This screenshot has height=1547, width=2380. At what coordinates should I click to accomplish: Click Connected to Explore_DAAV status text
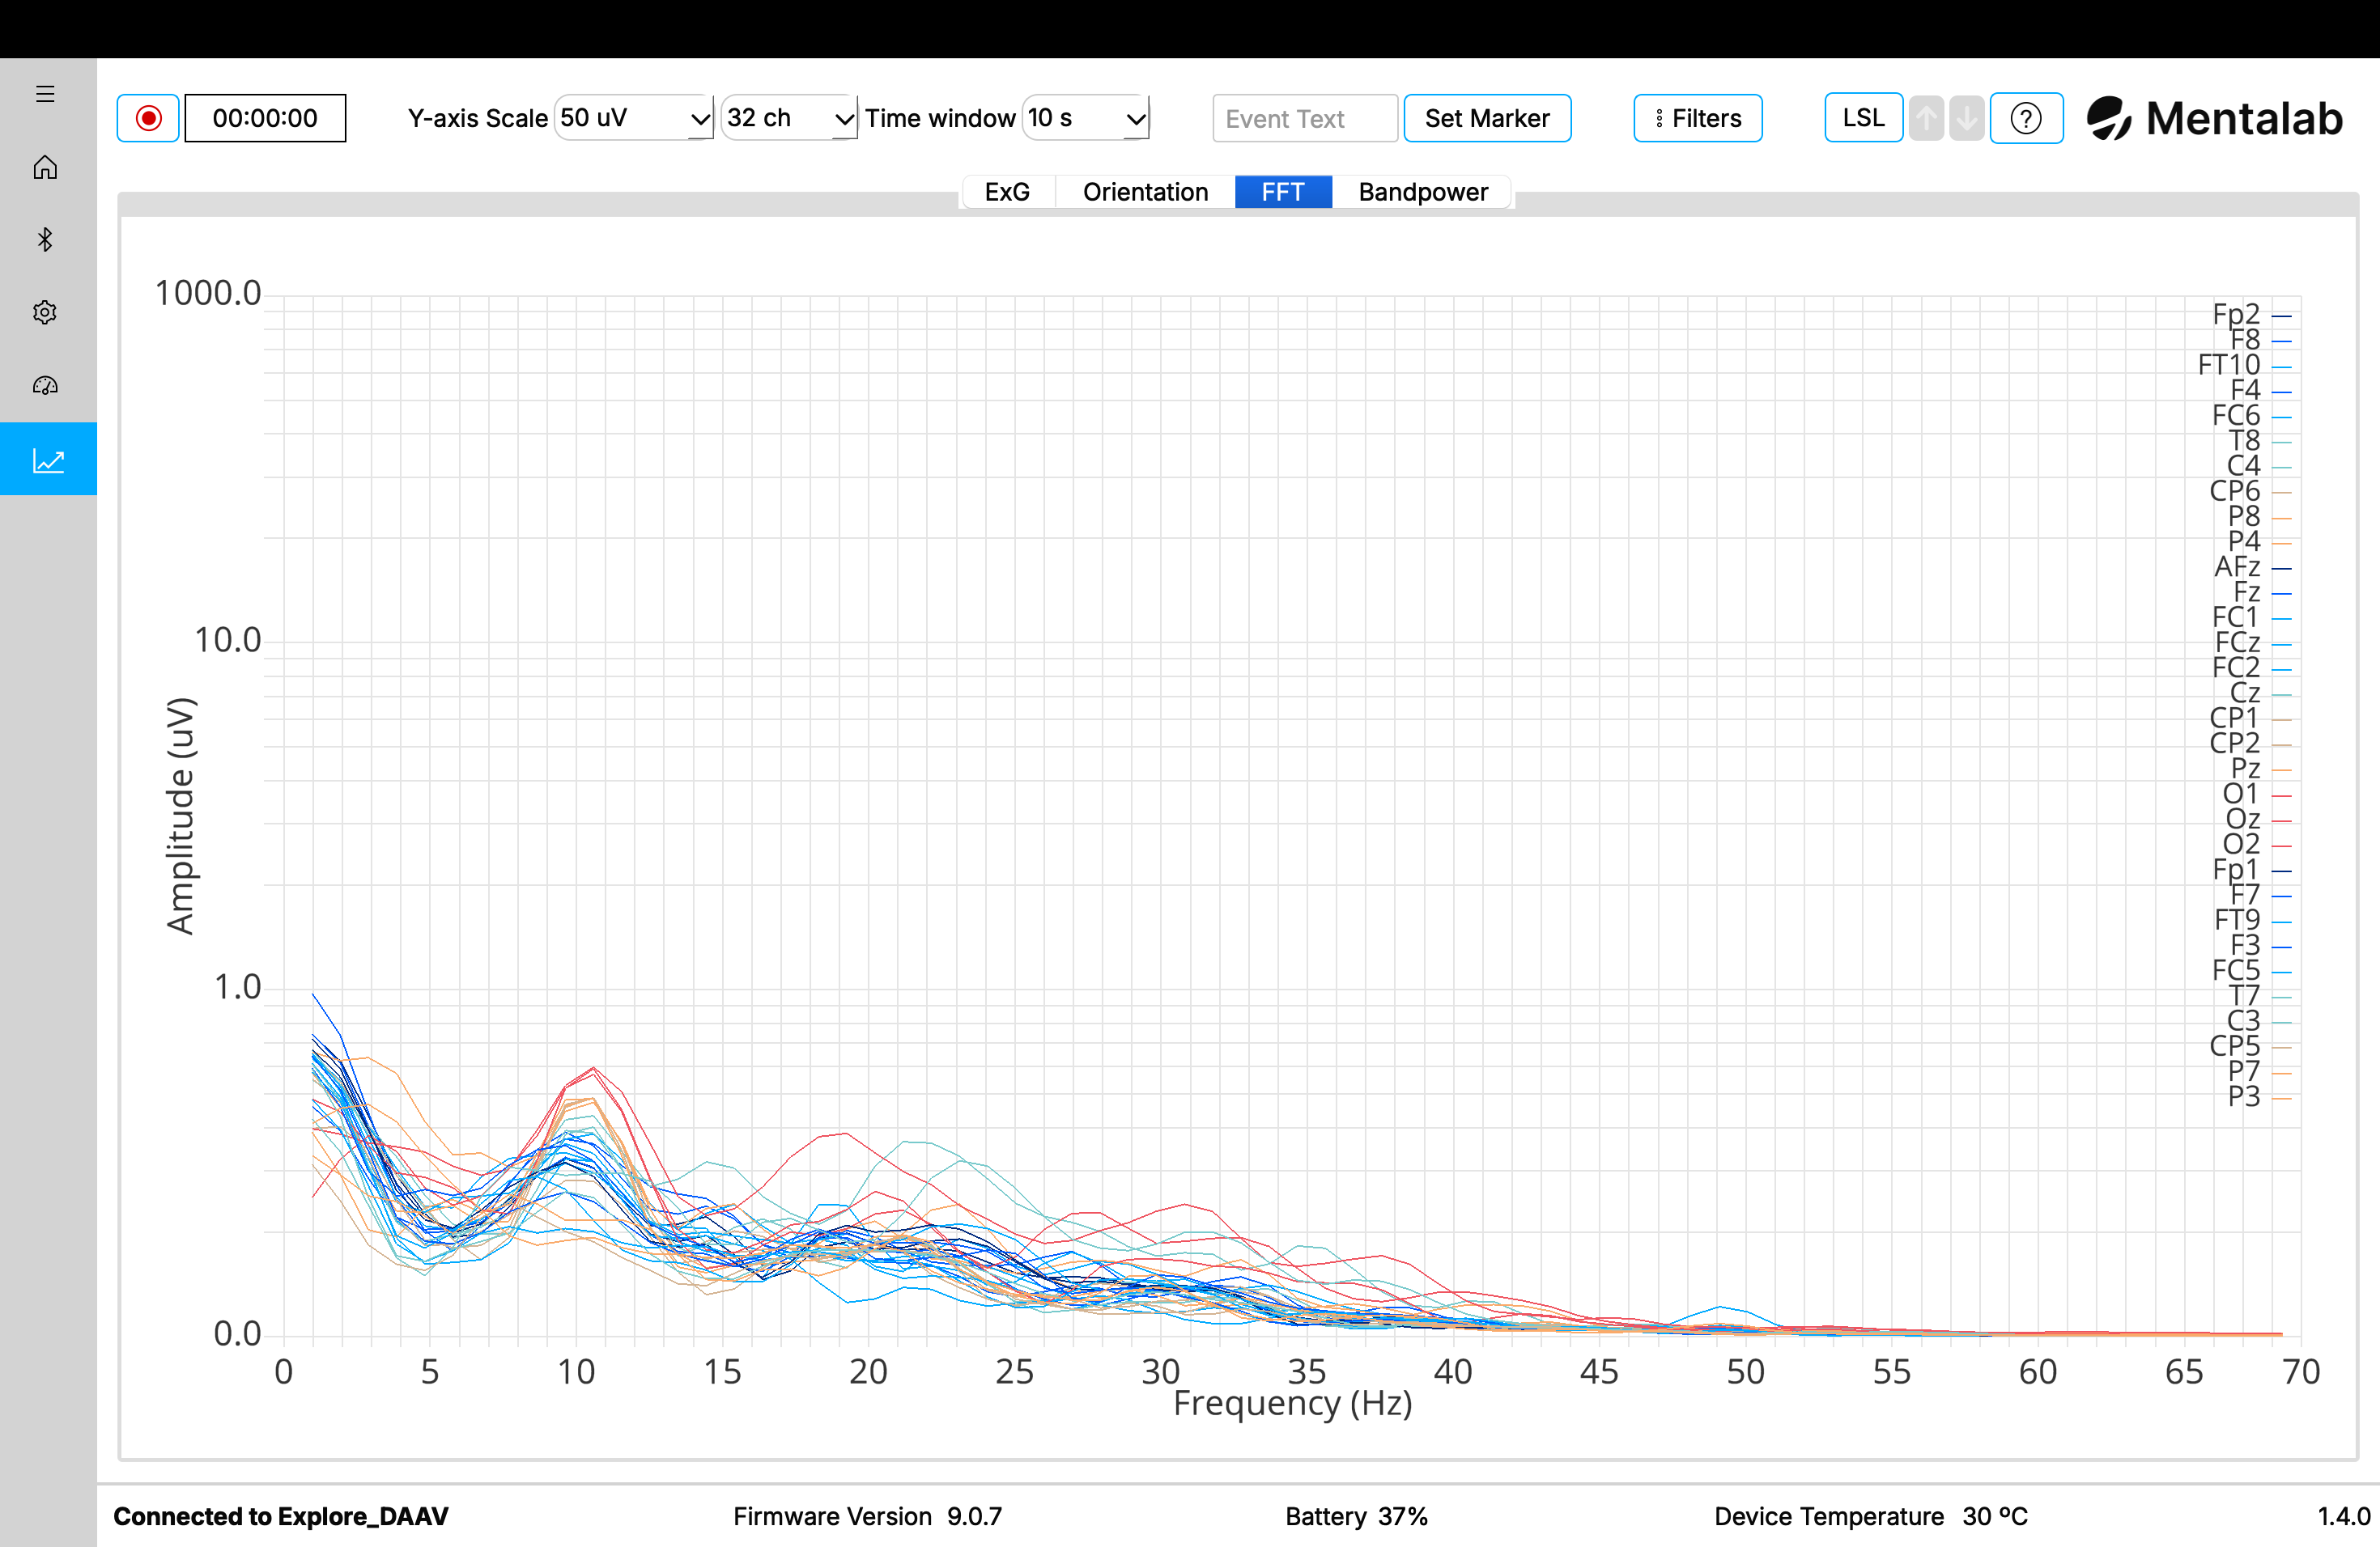pos(281,1516)
